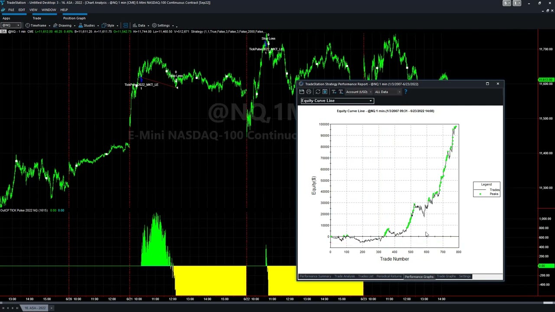Click the SA status label in chart
The image size is (555, 312).
(x=3, y=32)
